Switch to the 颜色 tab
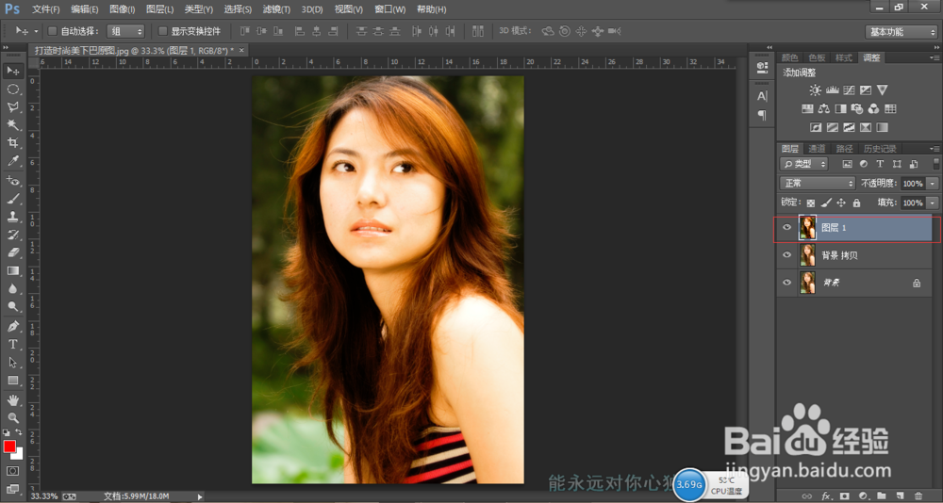943x503 pixels. point(789,57)
